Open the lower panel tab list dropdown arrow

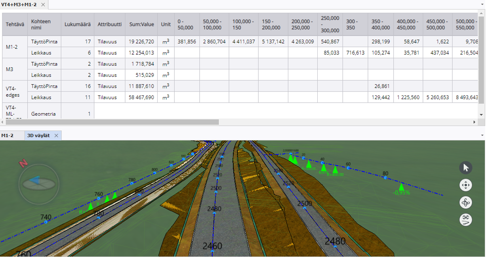pos(482,135)
